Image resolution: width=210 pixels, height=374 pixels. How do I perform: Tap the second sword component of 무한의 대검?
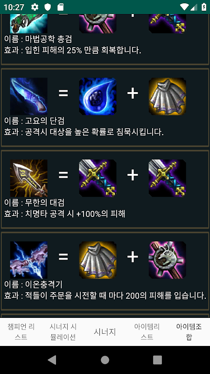168,178
